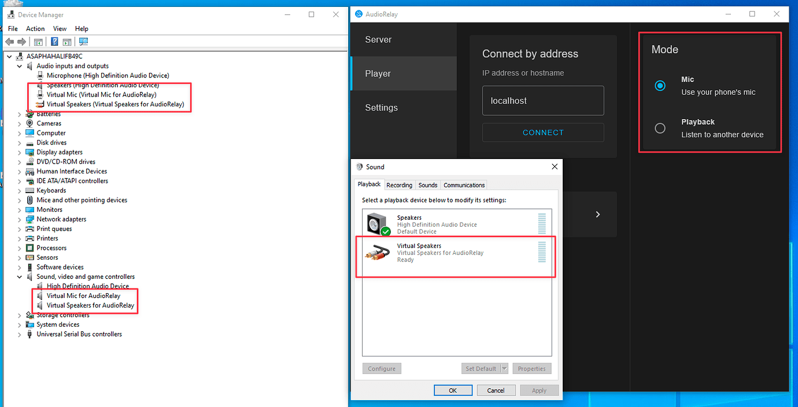Select the Virtual Speakers device icon
798x407 pixels.
point(377,253)
